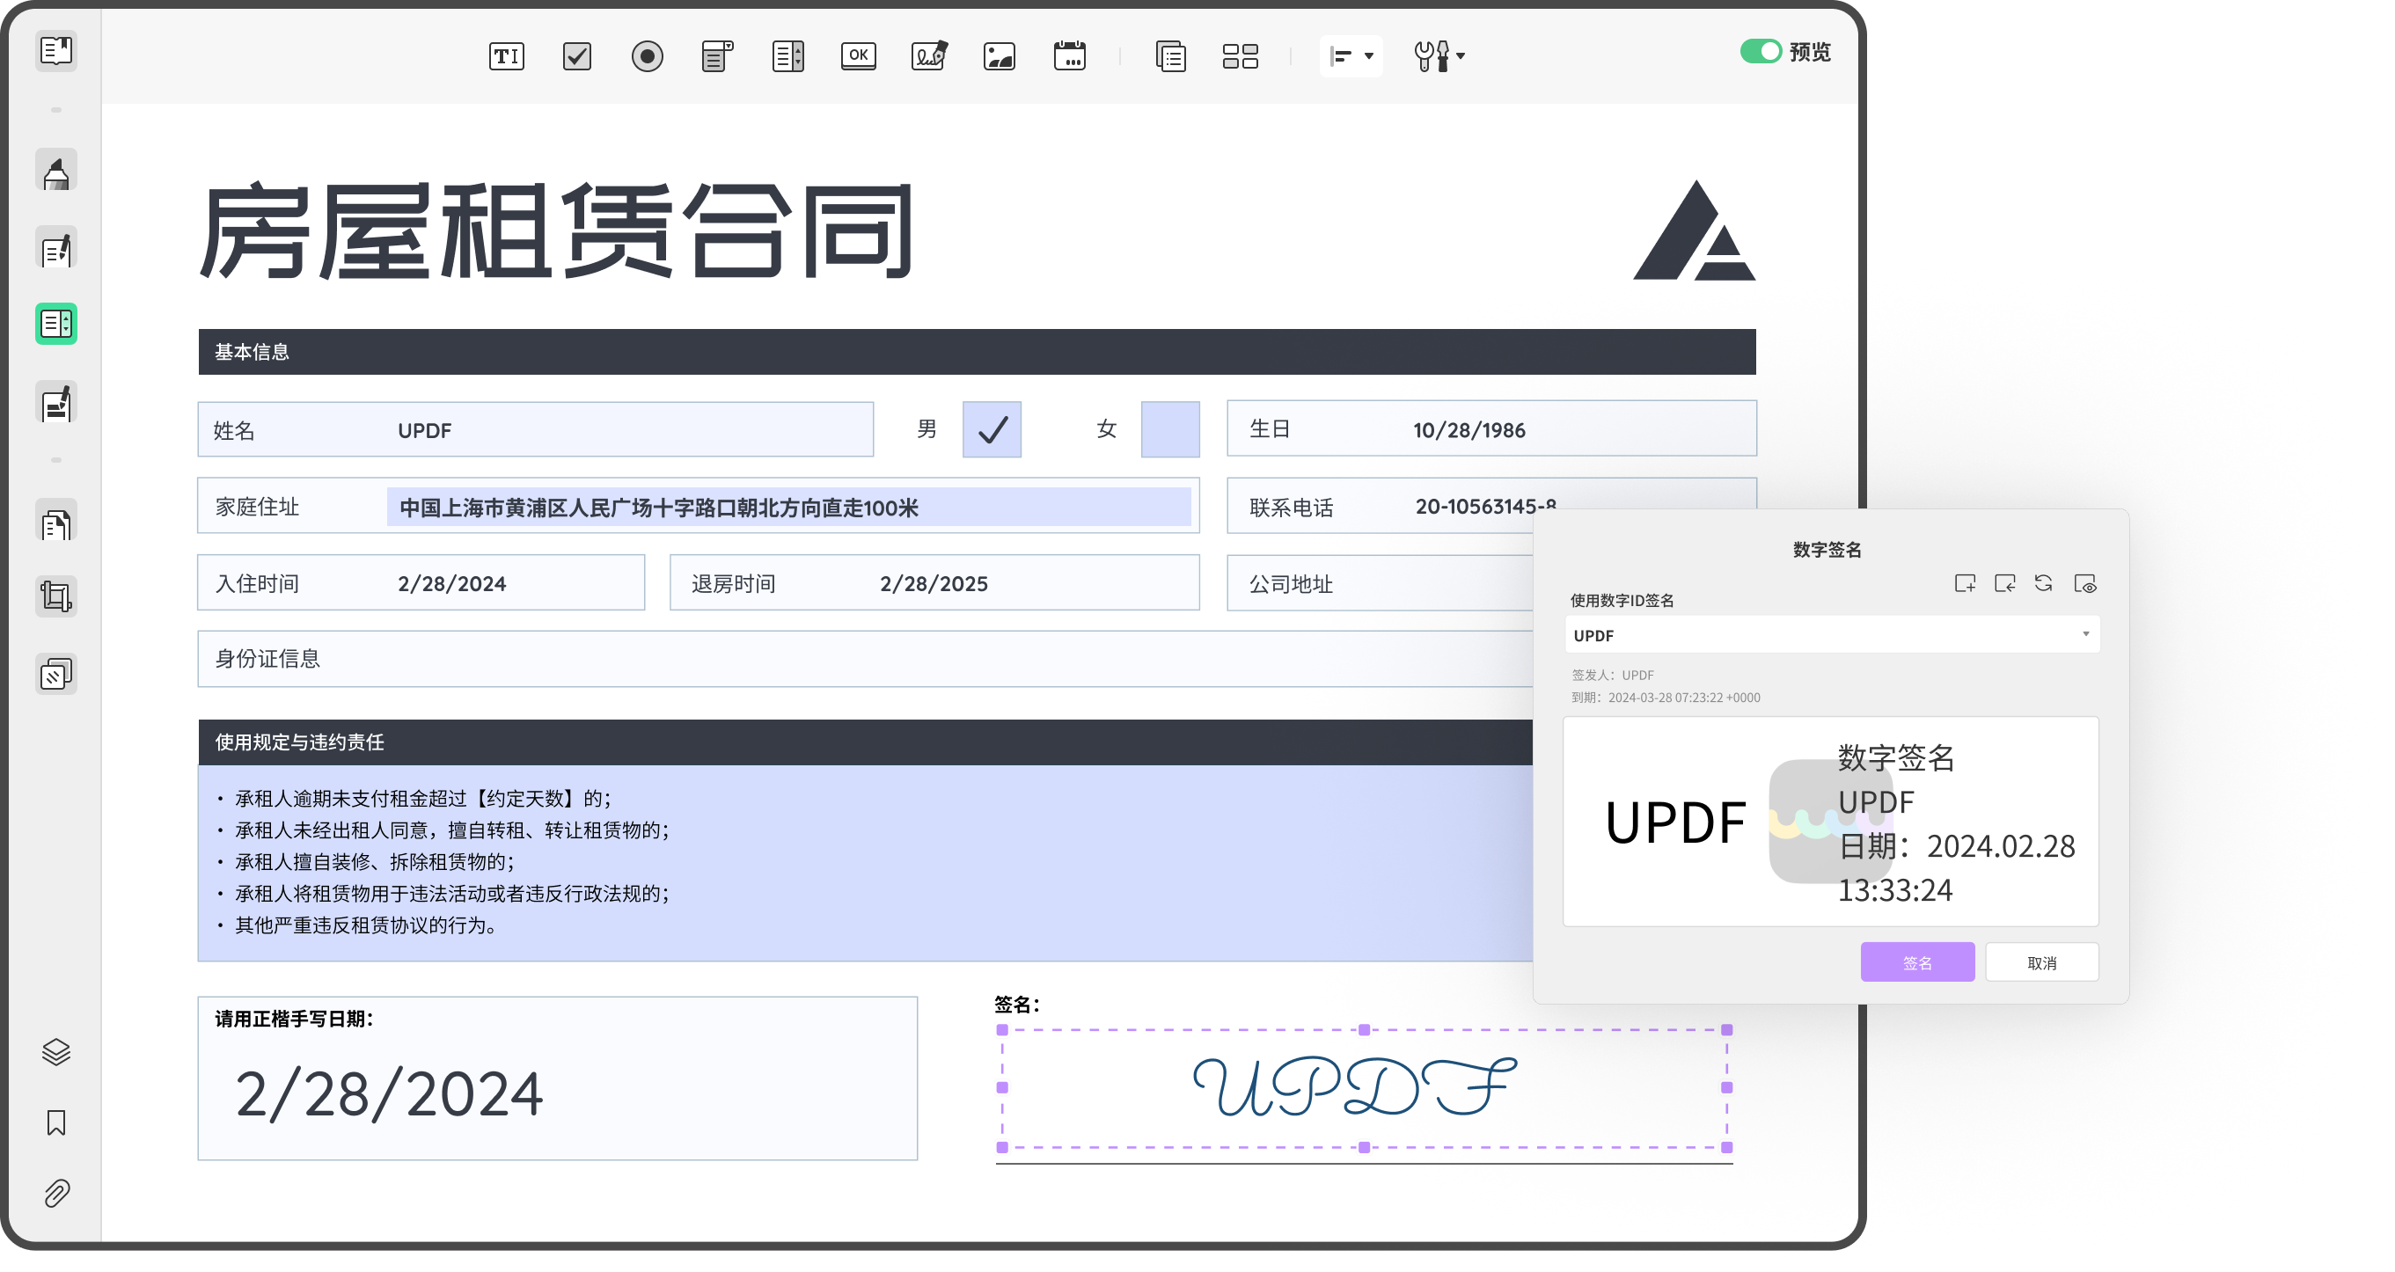Click the 姓名 field containing UPDF
Image resolution: width=2395 pixels, height=1272 pixels.
536,429
